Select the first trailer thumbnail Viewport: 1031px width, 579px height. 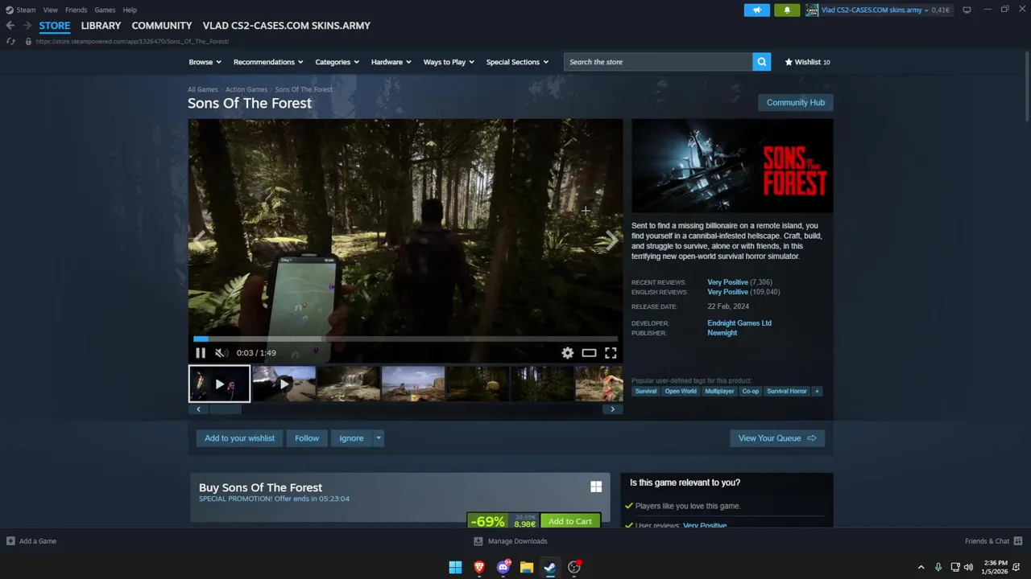[x=219, y=384]
